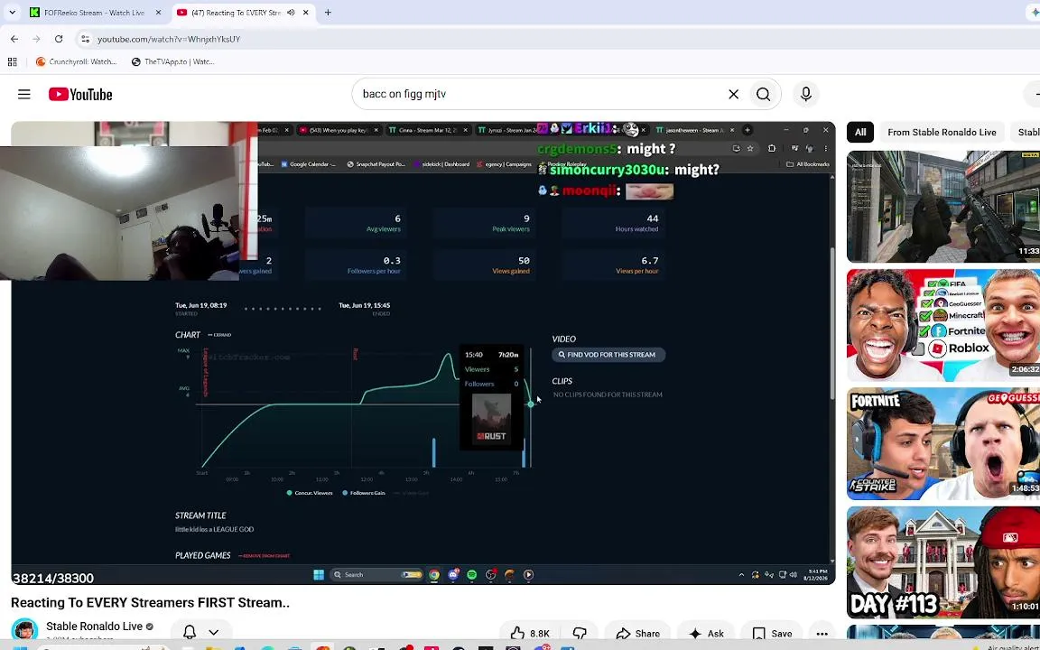Open a new browser tab
This screenshot has height=650, width=1040.
[328, 13]
